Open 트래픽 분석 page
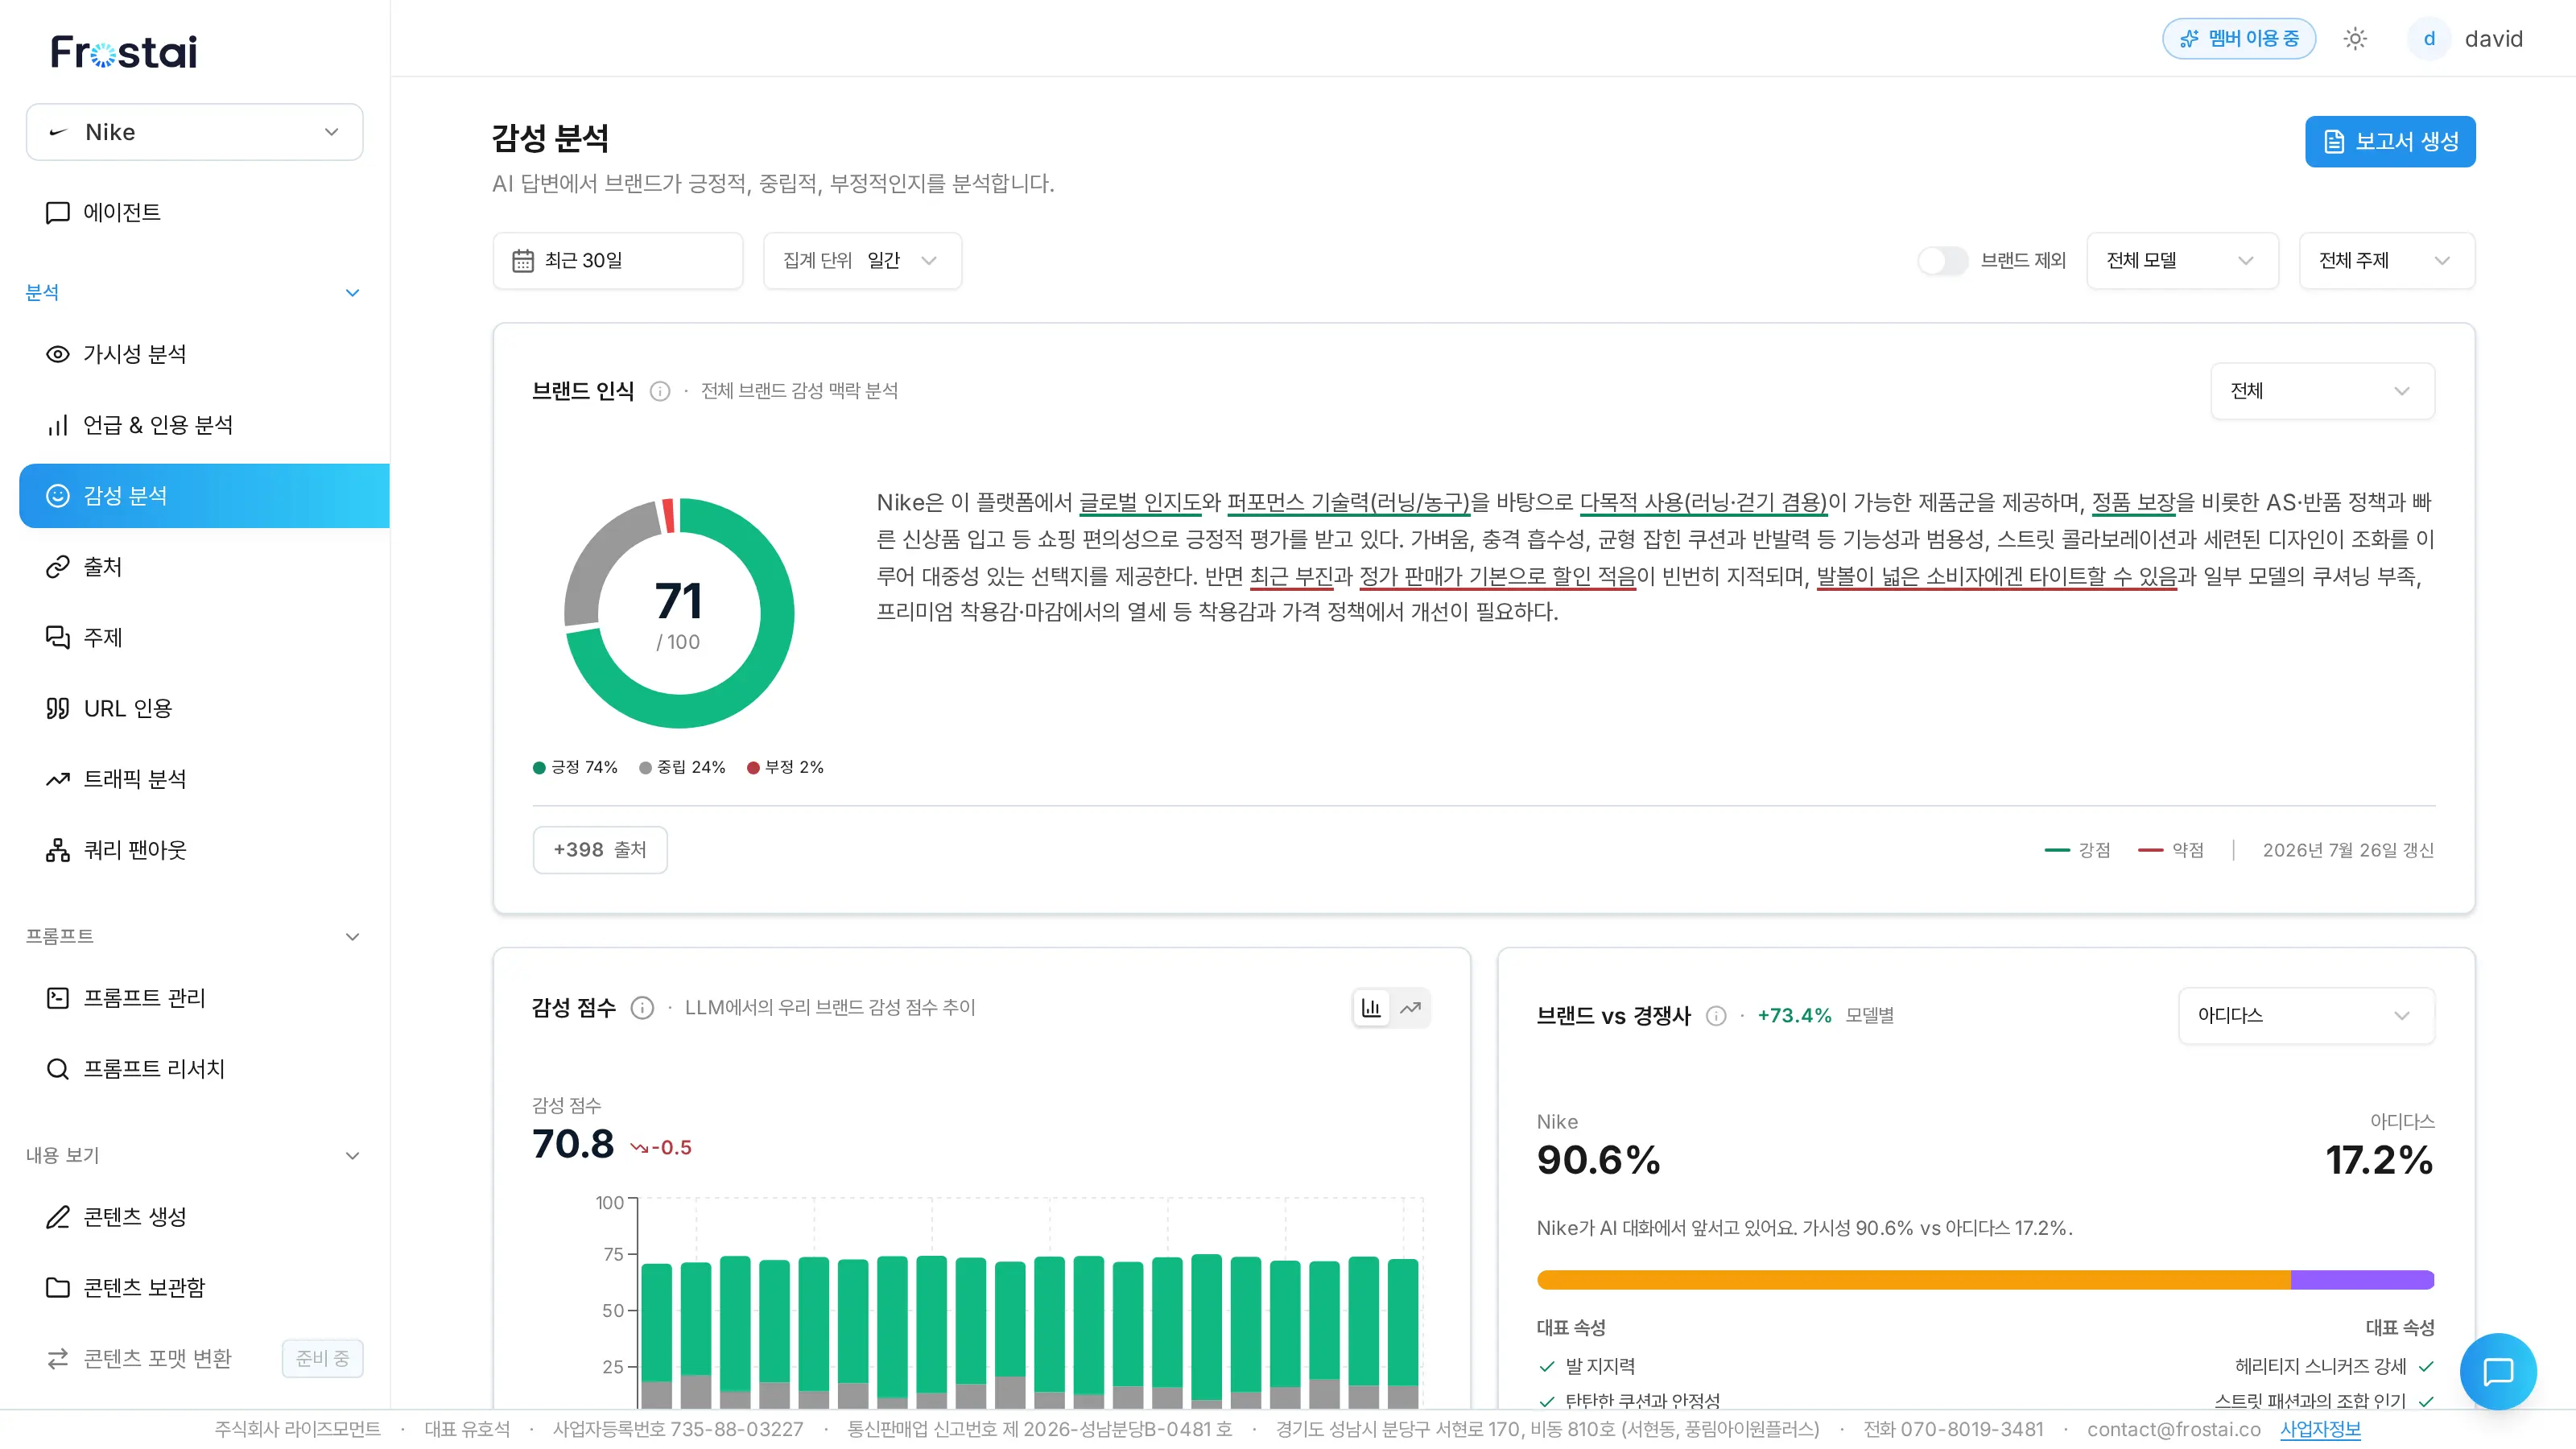Image resolution: width=2576 pixels, height=1449 pixels. (x=195, y=780)
